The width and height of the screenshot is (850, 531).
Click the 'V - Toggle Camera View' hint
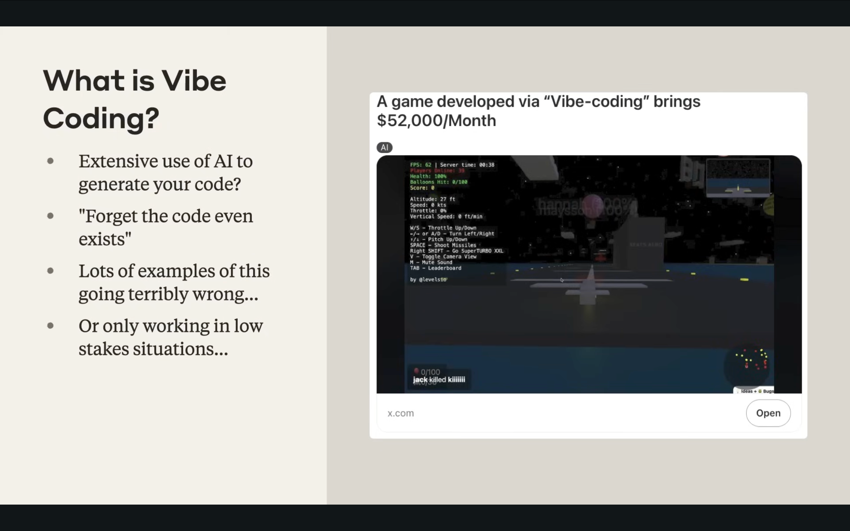coord(443,257)
